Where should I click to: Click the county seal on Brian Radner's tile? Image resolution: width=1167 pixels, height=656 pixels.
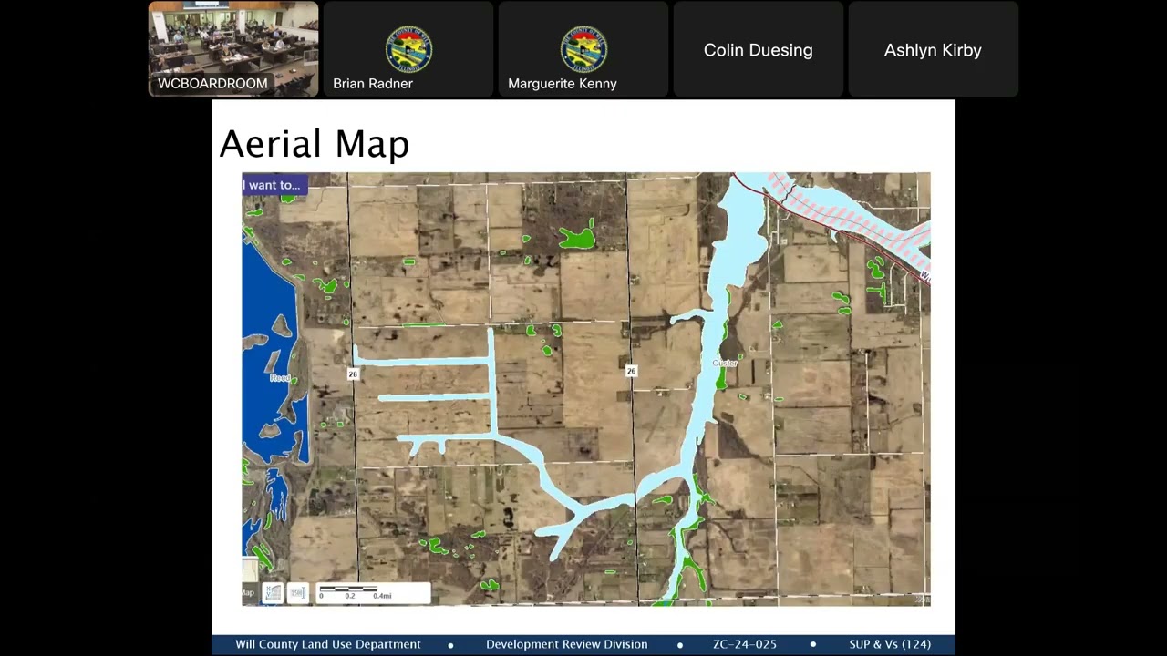point(408,49)
